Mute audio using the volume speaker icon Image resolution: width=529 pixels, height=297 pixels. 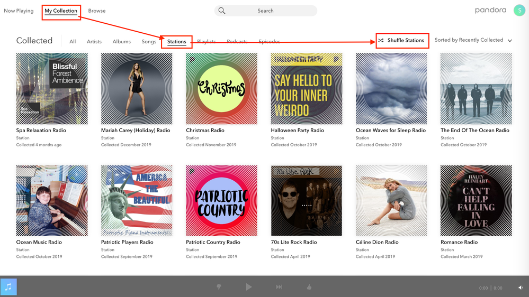point(521,287)
